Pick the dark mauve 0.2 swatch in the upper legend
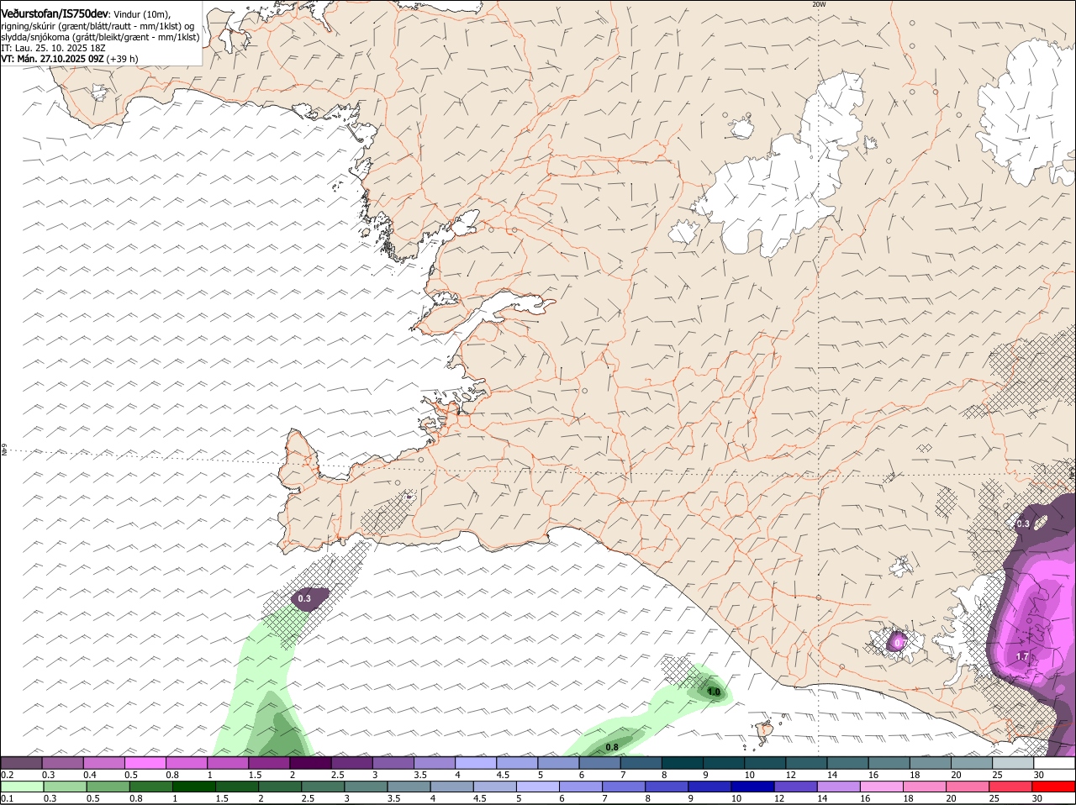Image resolution: width=1076 pixels, height=805 pixels. (x=21, y=763)
